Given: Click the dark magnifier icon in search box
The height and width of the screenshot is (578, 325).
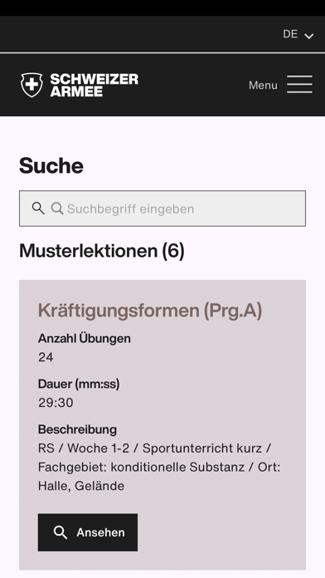Looking at the screenshot, I should [x=38, y=208].
